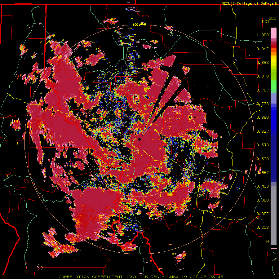Click the 0.520 scale value

coord(263,159)
